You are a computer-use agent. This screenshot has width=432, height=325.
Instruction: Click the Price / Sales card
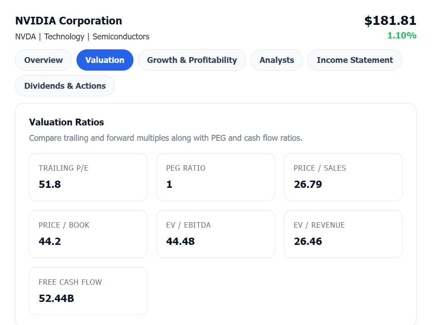[343, 177]
